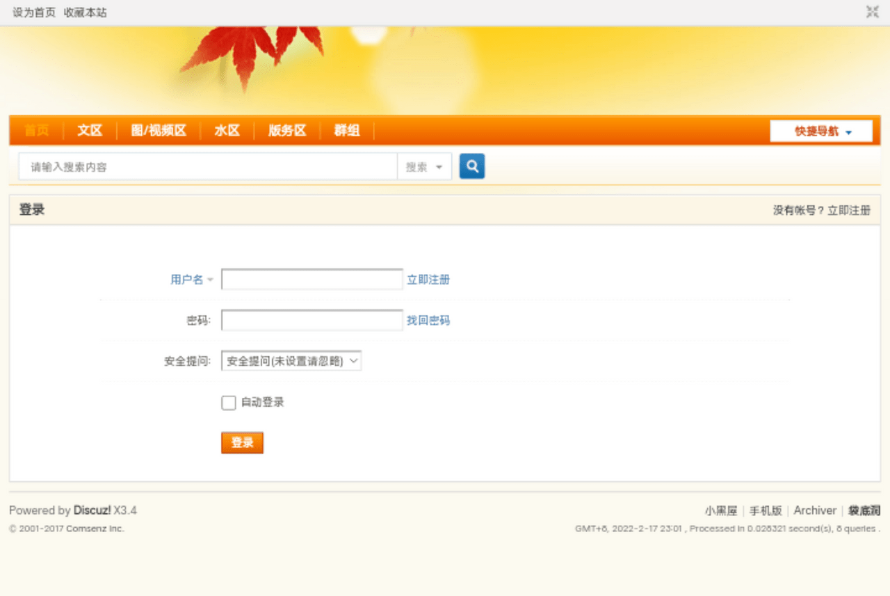Click 立即注册 link beside username field
This screenshot has height=596, width=890.
click(428, 280)
